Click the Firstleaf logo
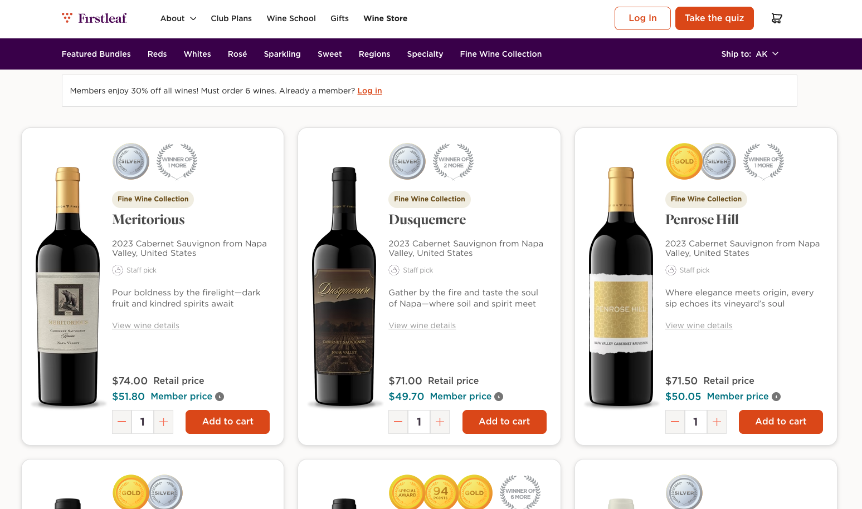 (x=95, y=18)
